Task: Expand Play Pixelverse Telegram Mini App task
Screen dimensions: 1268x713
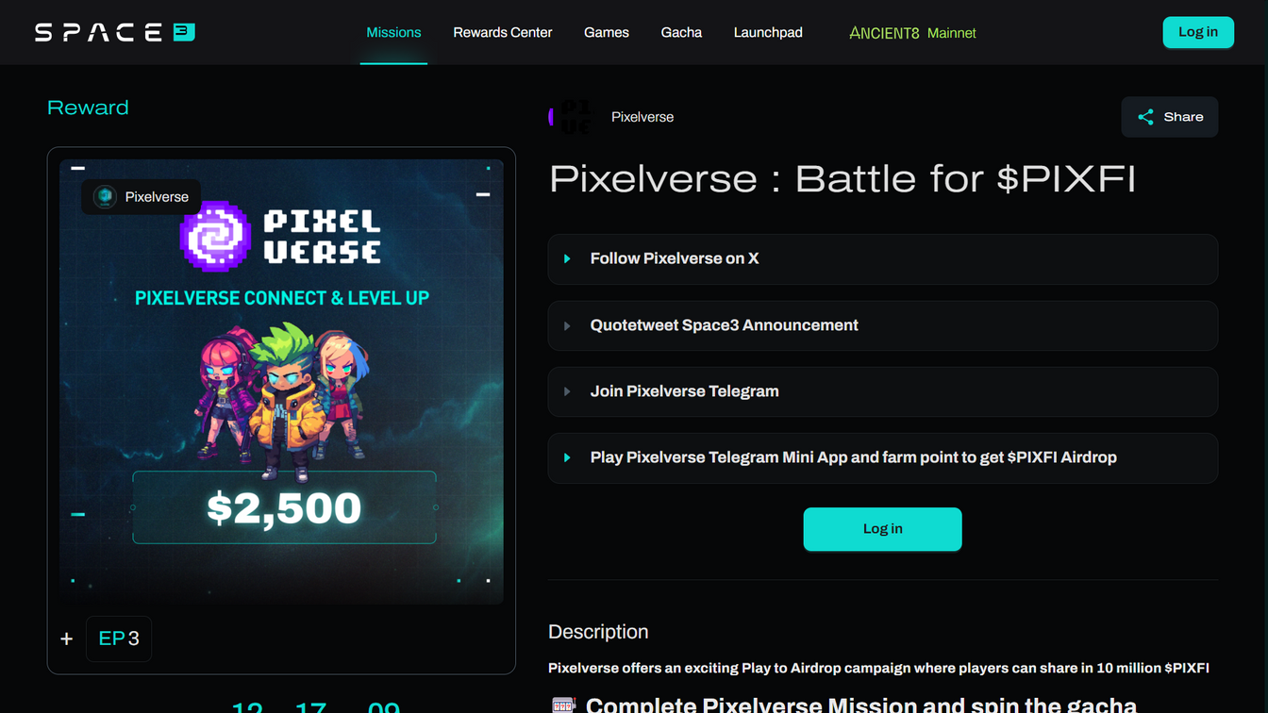Action: 882,457
